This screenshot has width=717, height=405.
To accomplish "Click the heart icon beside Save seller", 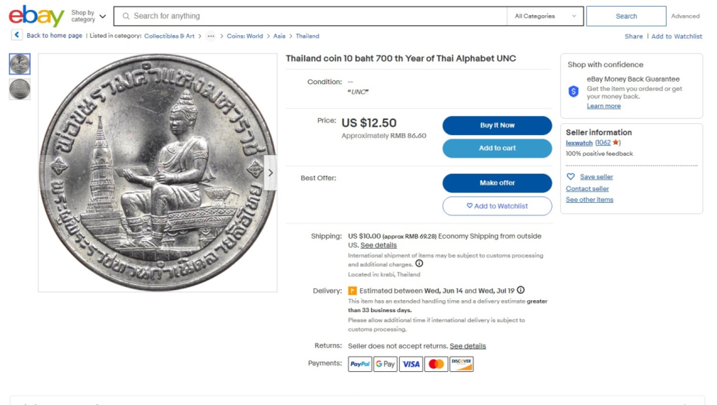I will pos(571,177).
